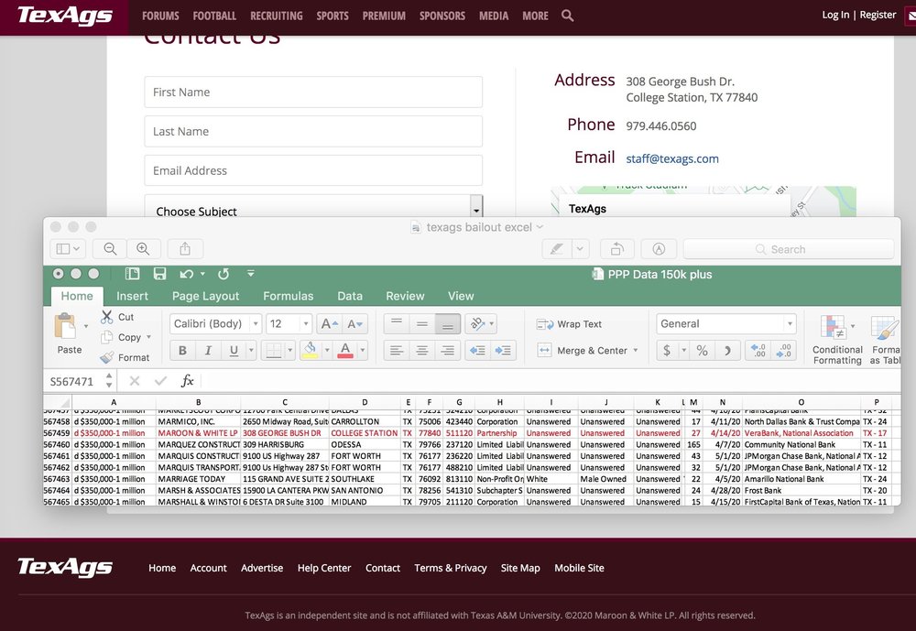Select the Format Painter icon
916x631 pixels.
107,357
